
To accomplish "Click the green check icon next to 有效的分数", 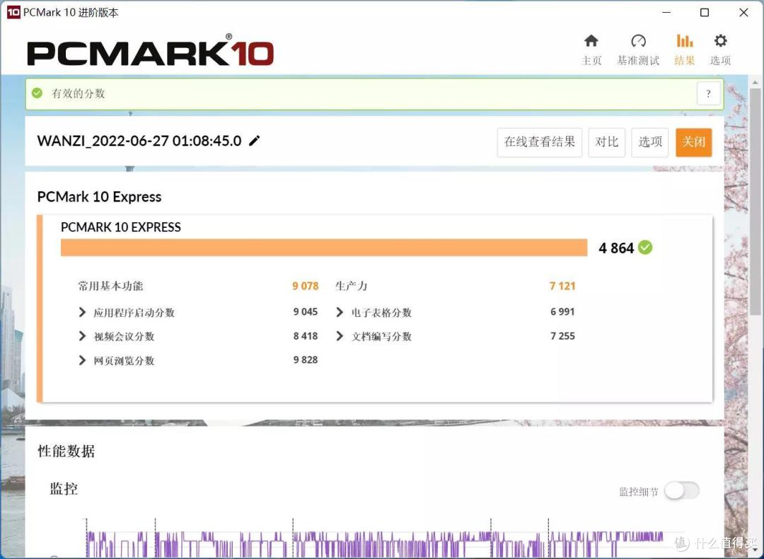I will tap(37, 93).
